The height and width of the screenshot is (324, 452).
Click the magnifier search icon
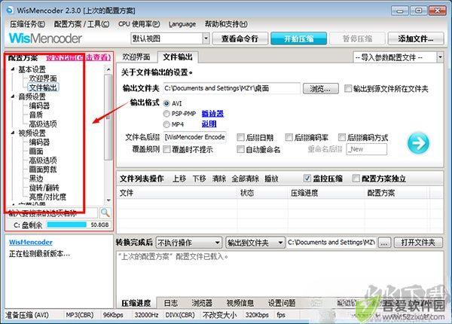click(105, 212)
